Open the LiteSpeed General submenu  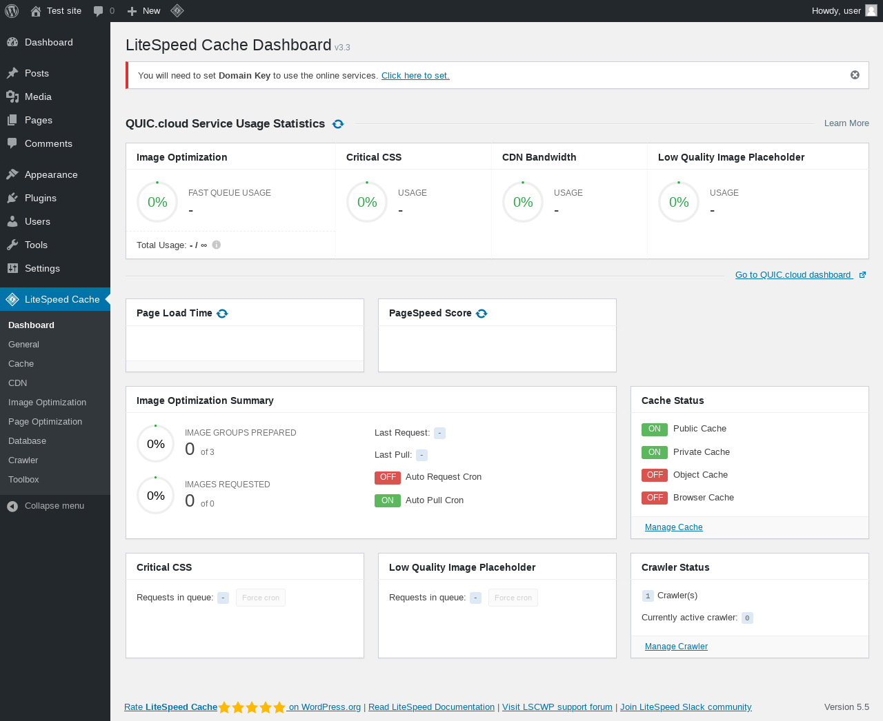coord(55,345)
